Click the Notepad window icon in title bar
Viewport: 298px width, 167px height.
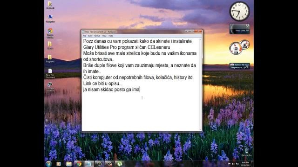click(x=83, y=32)
